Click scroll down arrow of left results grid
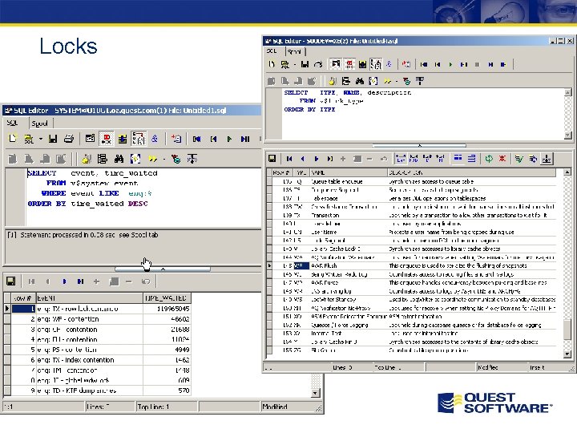Image resolution: width=577 pixels, height=433 pixels. (x=315, y=393)
